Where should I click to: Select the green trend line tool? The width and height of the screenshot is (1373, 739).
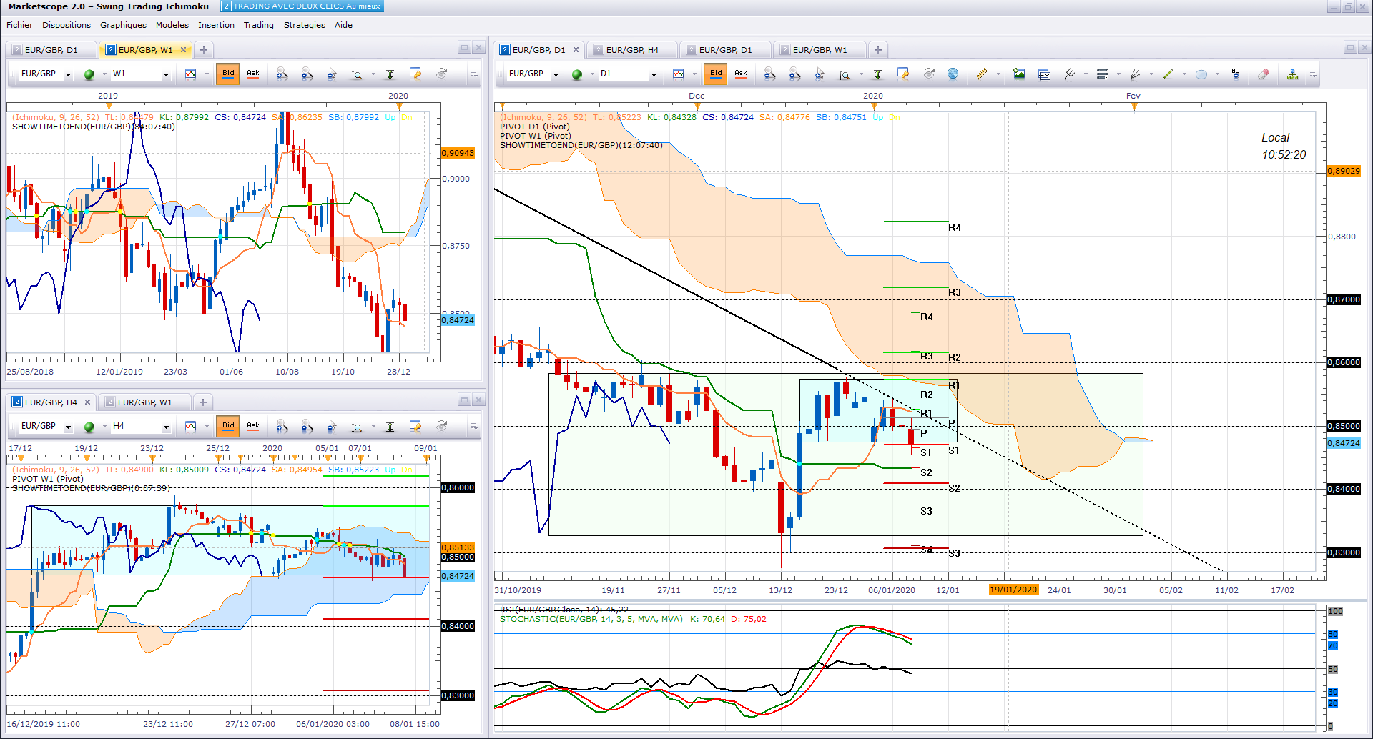[1168, 74]
